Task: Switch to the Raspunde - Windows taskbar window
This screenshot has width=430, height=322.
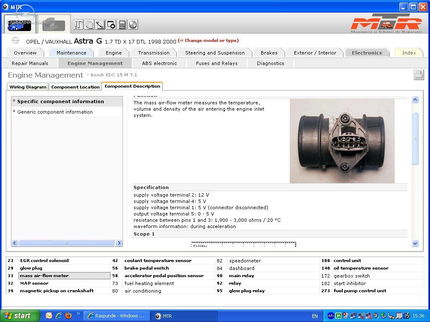Action: (x=117, y=316)
